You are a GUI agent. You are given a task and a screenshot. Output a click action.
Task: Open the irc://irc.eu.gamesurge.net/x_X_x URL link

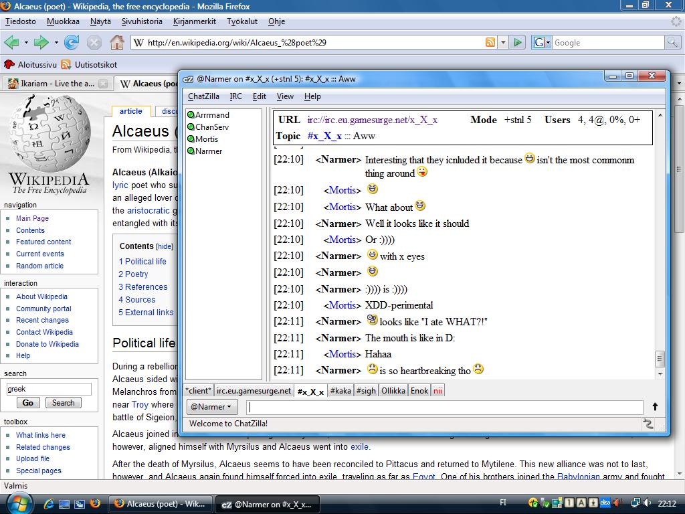tap(372, 120)
